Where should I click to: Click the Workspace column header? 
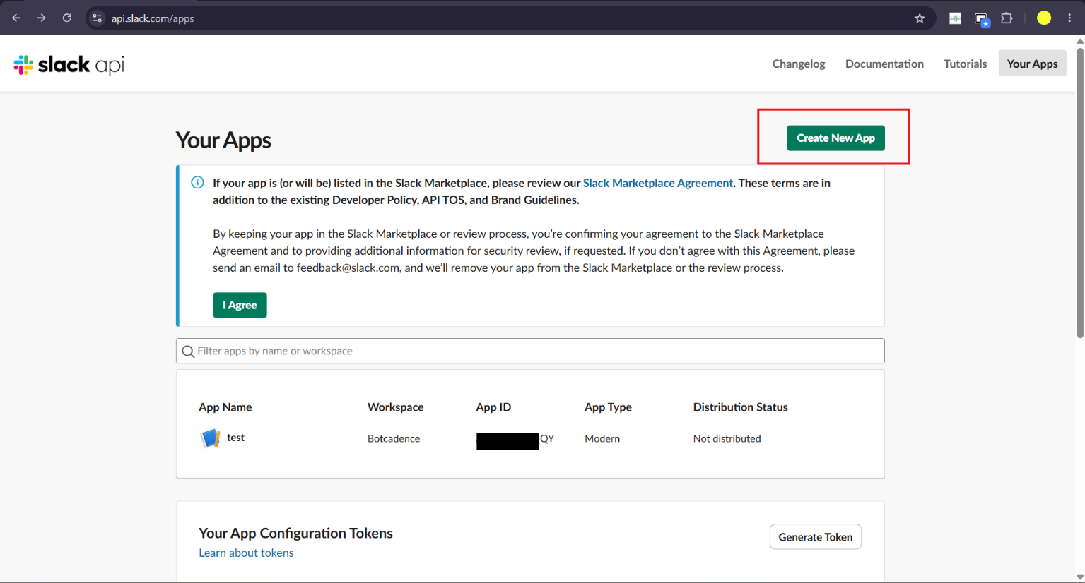tap(396, 407)
